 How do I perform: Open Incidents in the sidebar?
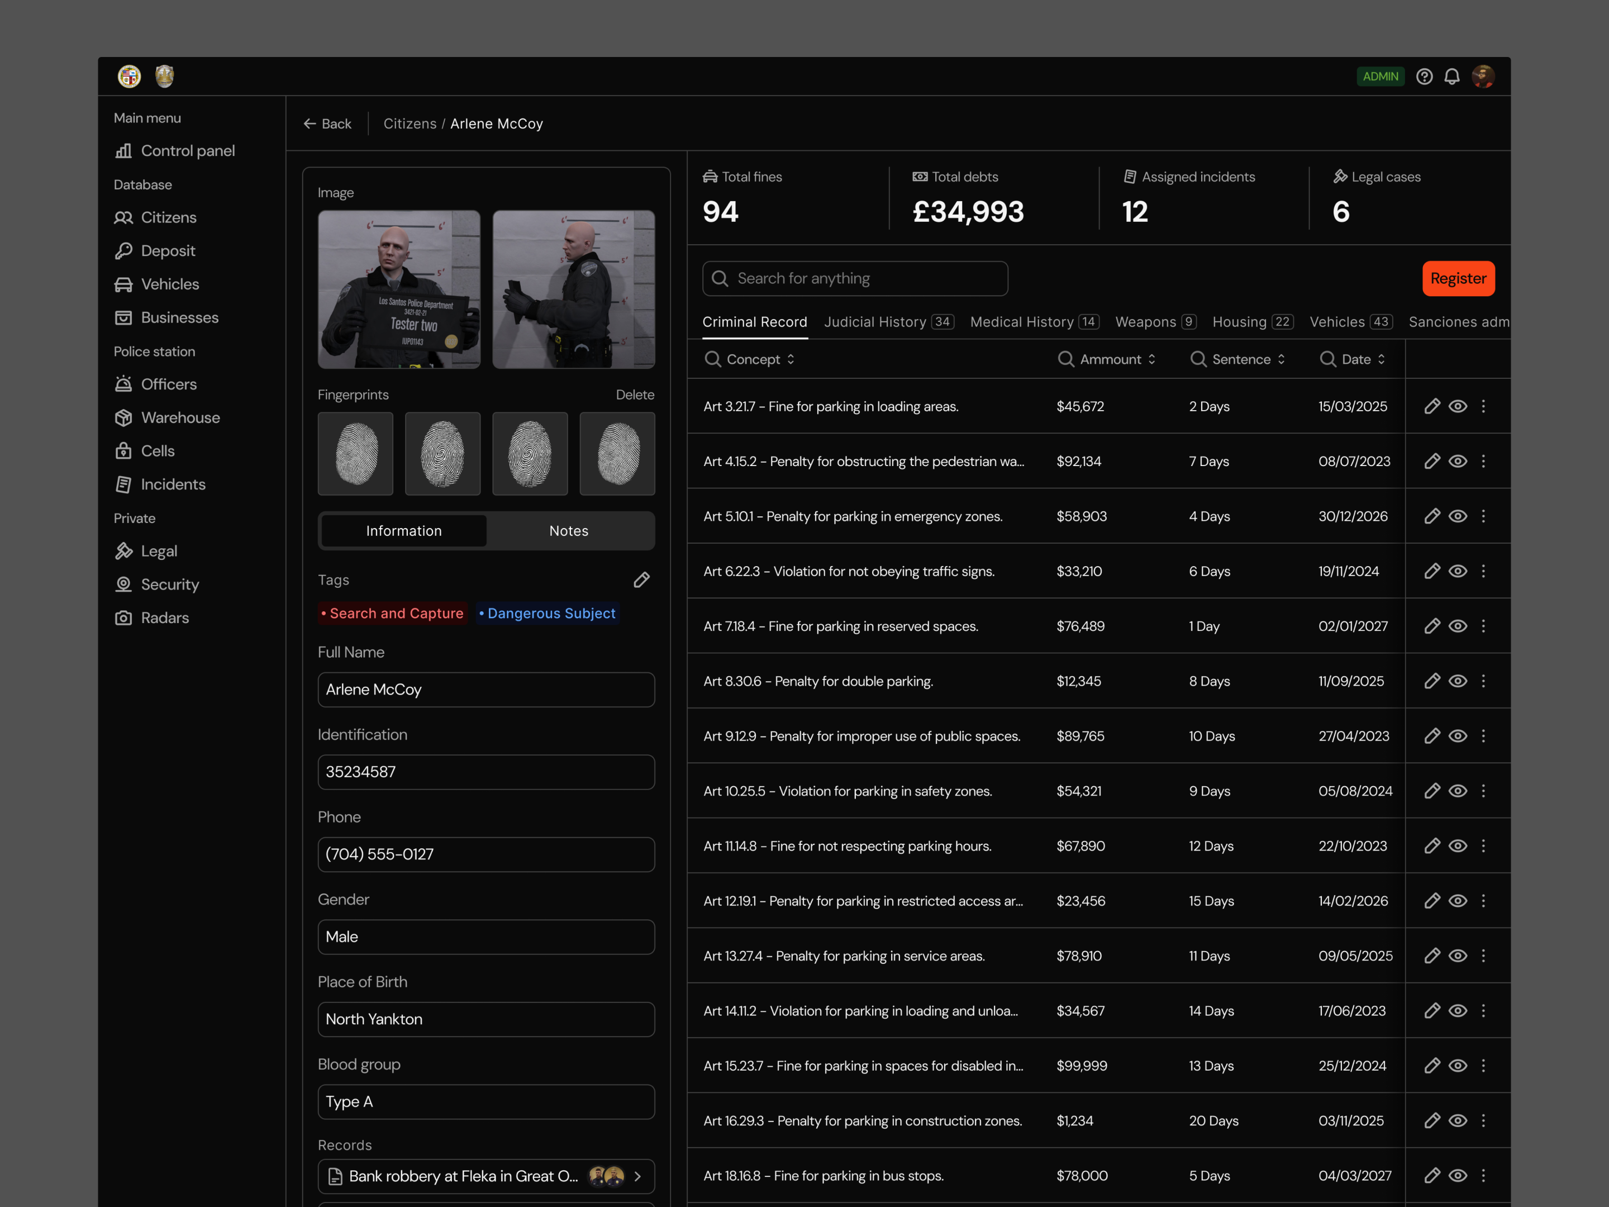coord(160,484)
